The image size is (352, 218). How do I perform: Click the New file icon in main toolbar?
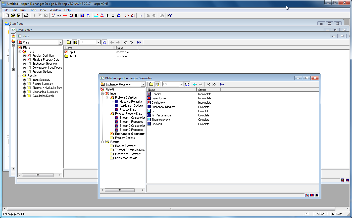7,15
